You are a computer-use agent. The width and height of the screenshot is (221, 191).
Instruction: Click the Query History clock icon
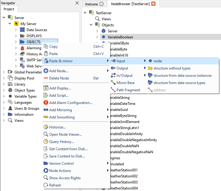click(x=46, y=141)
